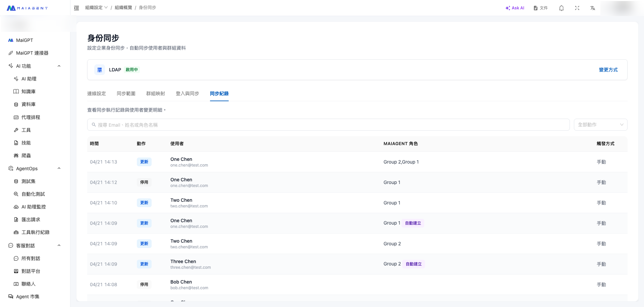Collapse the 客服對話 section

[59, 245]
